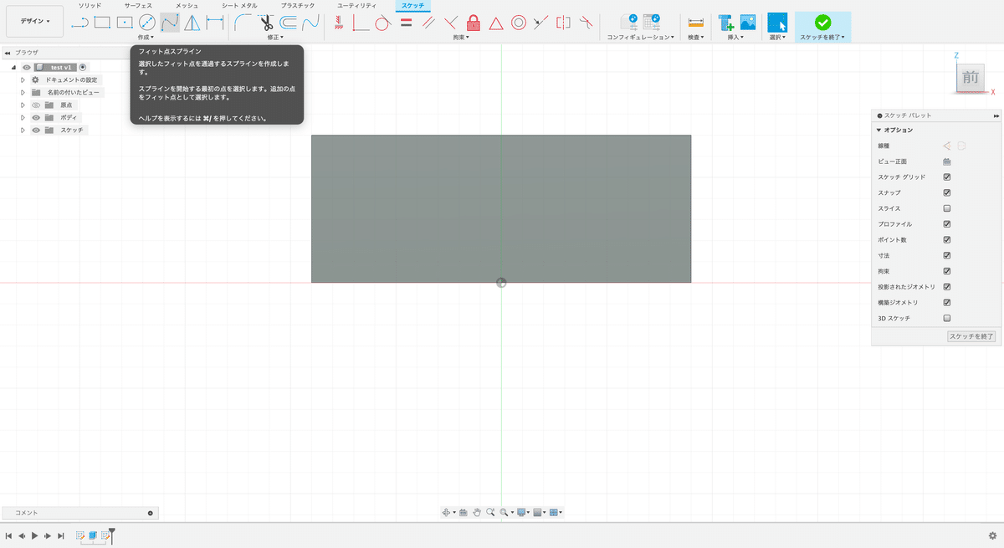This screenshot has width=1004, height=548.
Task: Switch to the サーフェス tab
Action: click(138, 5)
